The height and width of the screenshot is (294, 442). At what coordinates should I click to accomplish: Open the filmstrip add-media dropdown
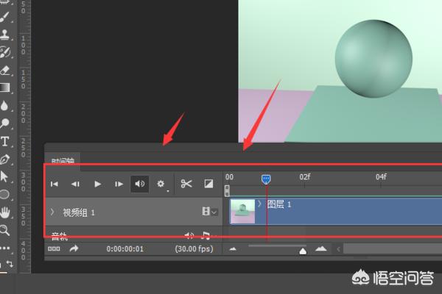pos(209,211)
